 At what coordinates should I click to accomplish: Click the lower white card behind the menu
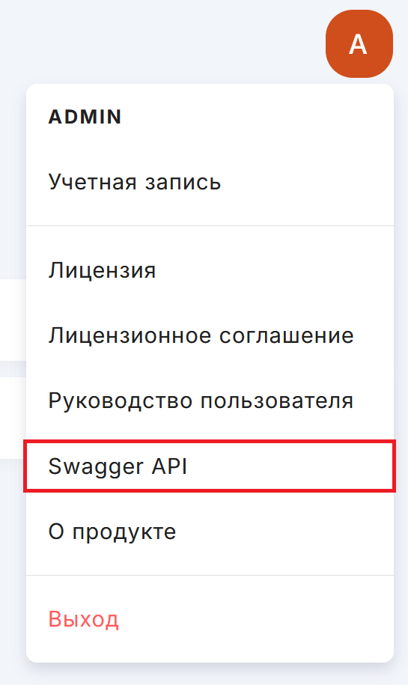[12, 418]
